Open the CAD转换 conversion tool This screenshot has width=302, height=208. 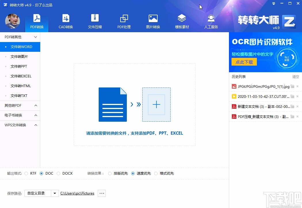click(66, 22)
